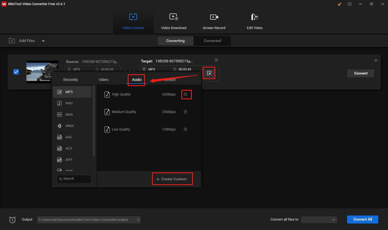388x230 pixels.
Task: Click the High Quality audio file icon
Action: (107, 94)
